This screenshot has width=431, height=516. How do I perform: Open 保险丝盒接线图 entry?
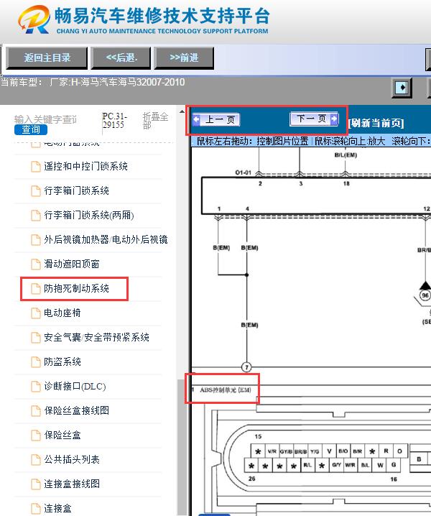click(x=77, y=410)
